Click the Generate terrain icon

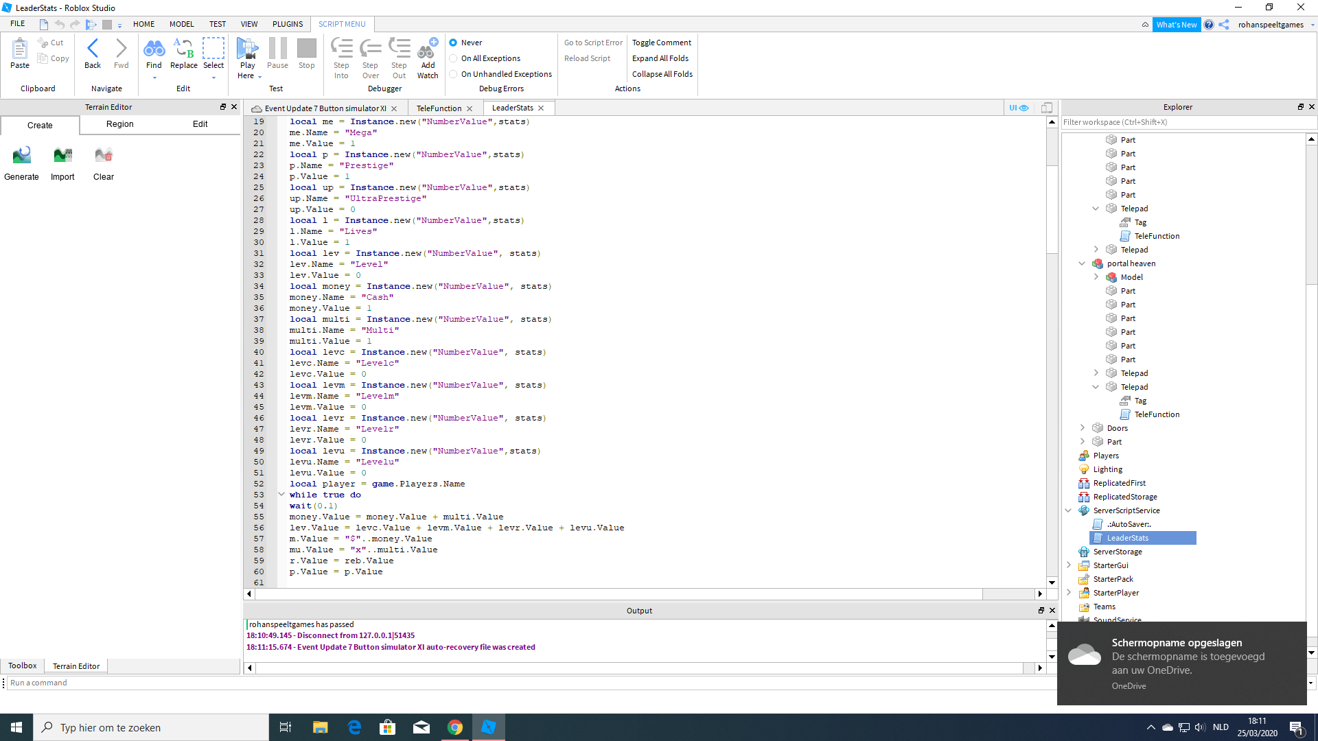21,155
